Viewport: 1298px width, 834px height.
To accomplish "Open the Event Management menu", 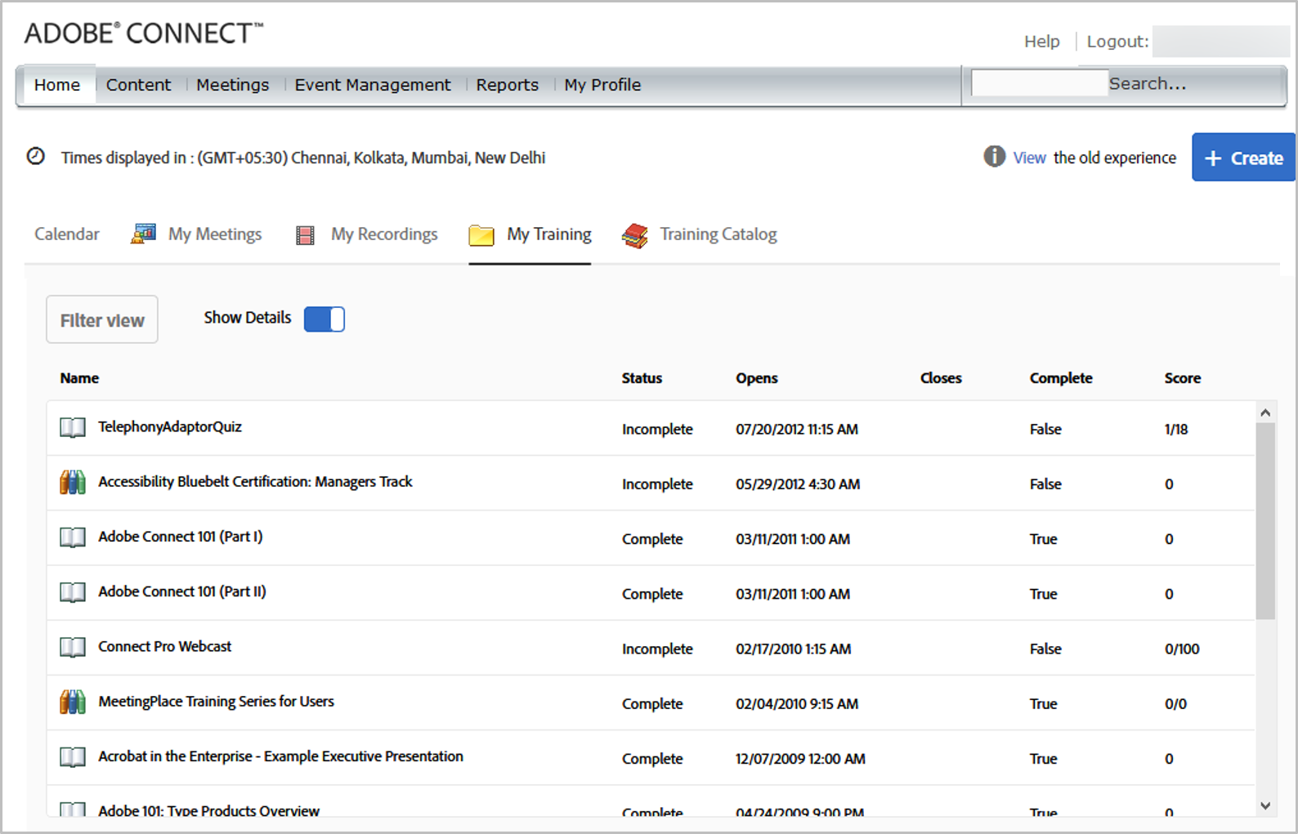I will click(x=372, y=85).
